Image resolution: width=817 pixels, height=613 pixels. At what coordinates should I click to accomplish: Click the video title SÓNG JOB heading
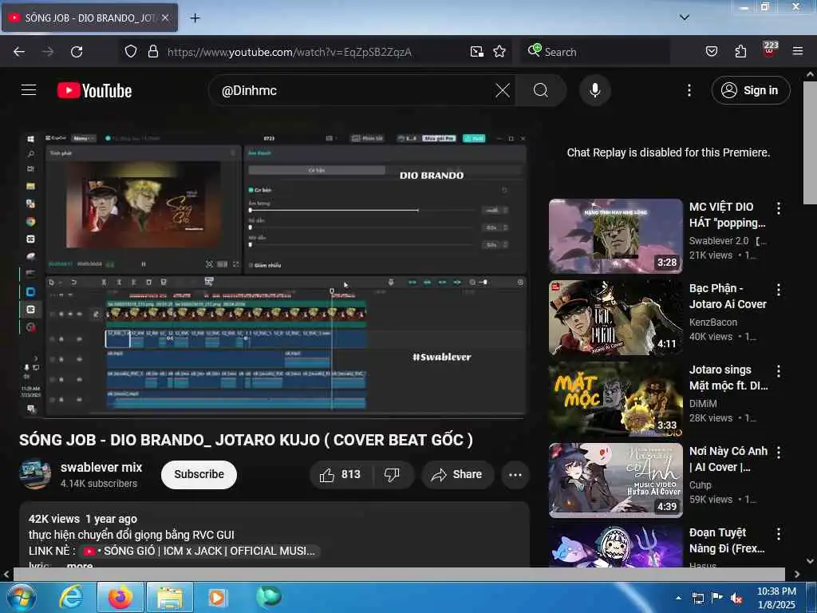246,440
